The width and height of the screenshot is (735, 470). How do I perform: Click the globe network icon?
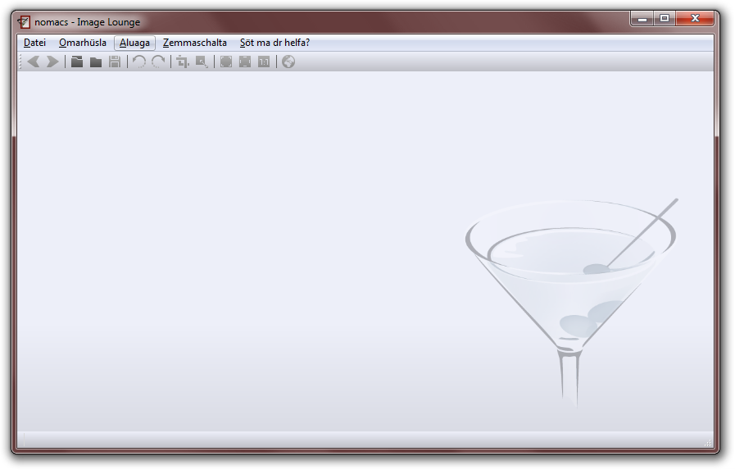[x=288, y=62]
